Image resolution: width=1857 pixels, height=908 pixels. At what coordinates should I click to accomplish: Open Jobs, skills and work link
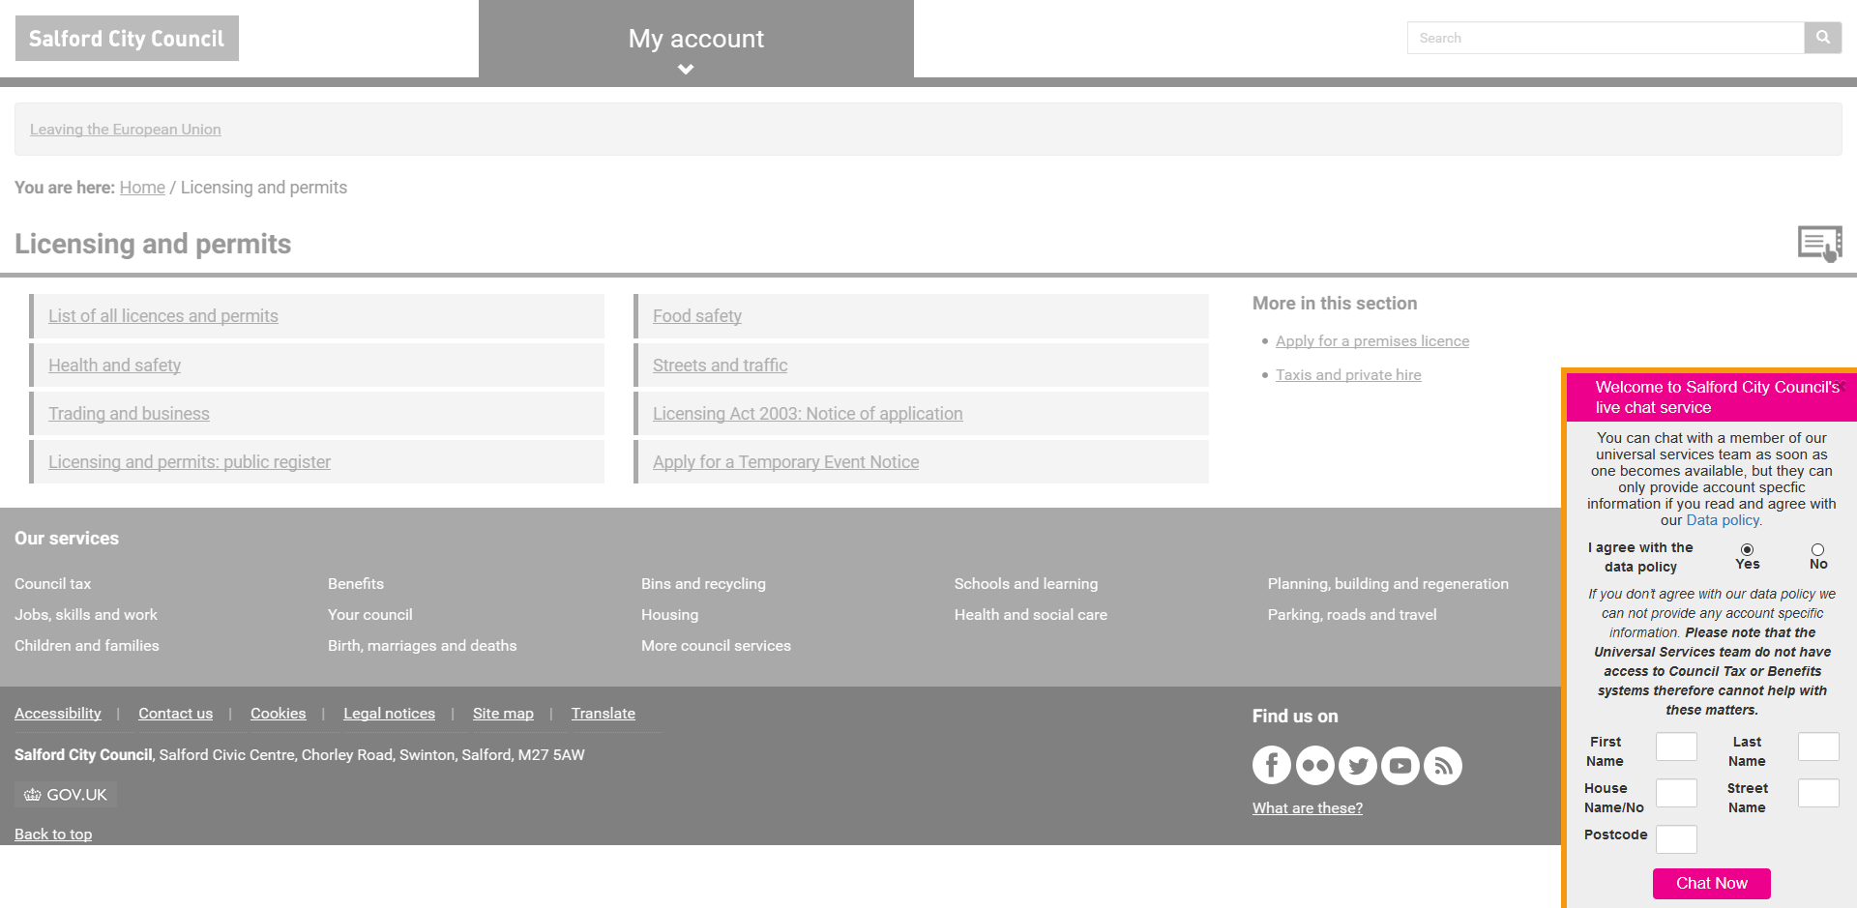(86, 615)
